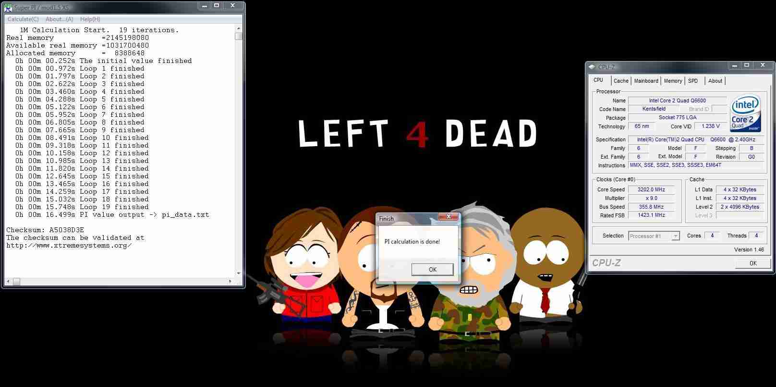776x387 pixels.
Task: Close the CPU-Z window
Action: (x=763, y=65)
